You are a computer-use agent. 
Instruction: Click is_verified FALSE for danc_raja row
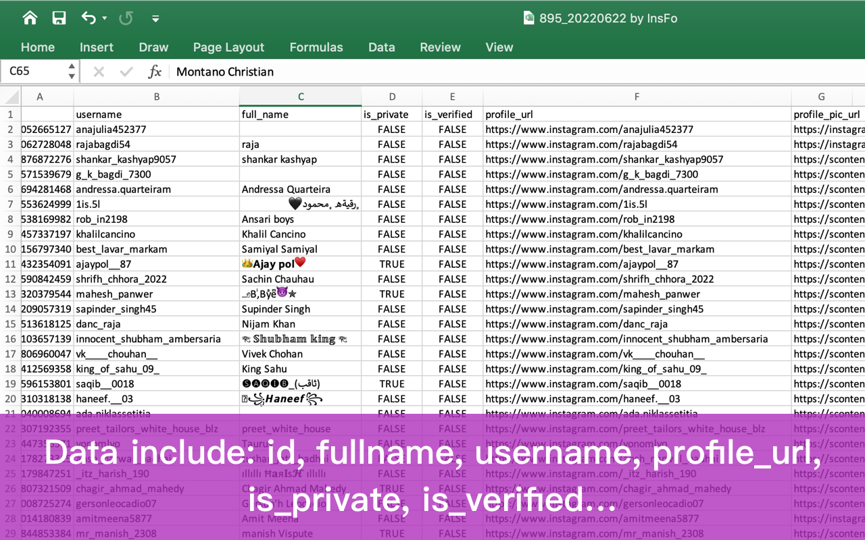pos(452,324)
